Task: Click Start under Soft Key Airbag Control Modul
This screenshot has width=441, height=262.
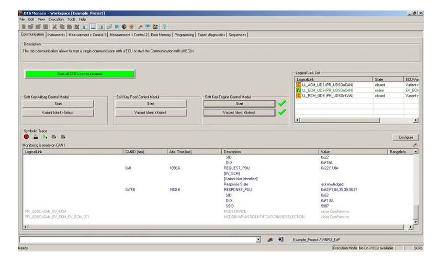Action: [x=58, y=104]
